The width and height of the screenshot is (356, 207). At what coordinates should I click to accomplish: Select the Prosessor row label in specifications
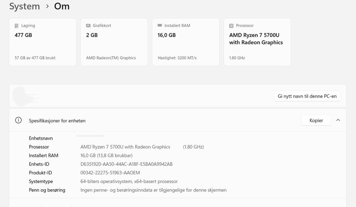(39, 147)
